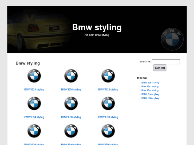Click the BMW logo above E30 styling
Image resolution: width=194 pixels, height=145 pixels.
tap(71, 76)
